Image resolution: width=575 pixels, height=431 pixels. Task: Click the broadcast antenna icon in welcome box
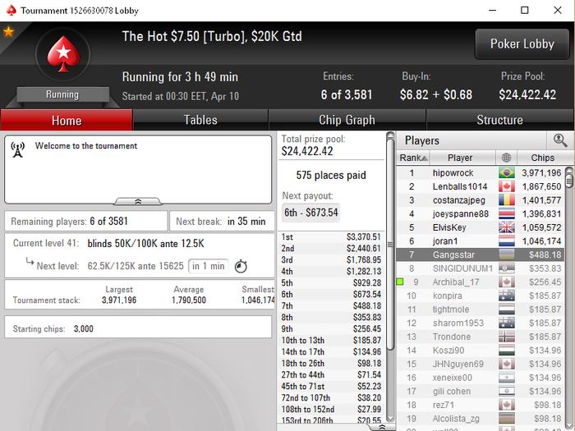tap(17, 149)
